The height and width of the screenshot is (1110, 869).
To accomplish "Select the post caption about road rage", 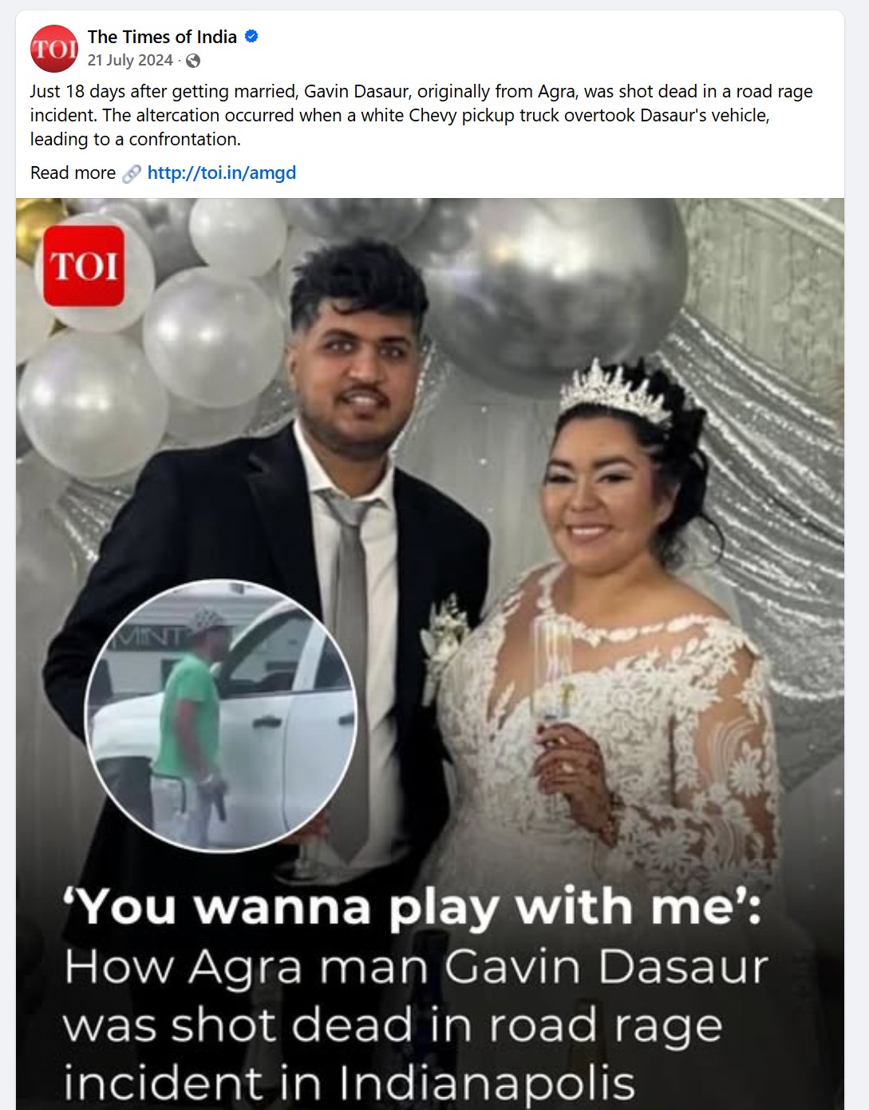I will click(421, 115).
